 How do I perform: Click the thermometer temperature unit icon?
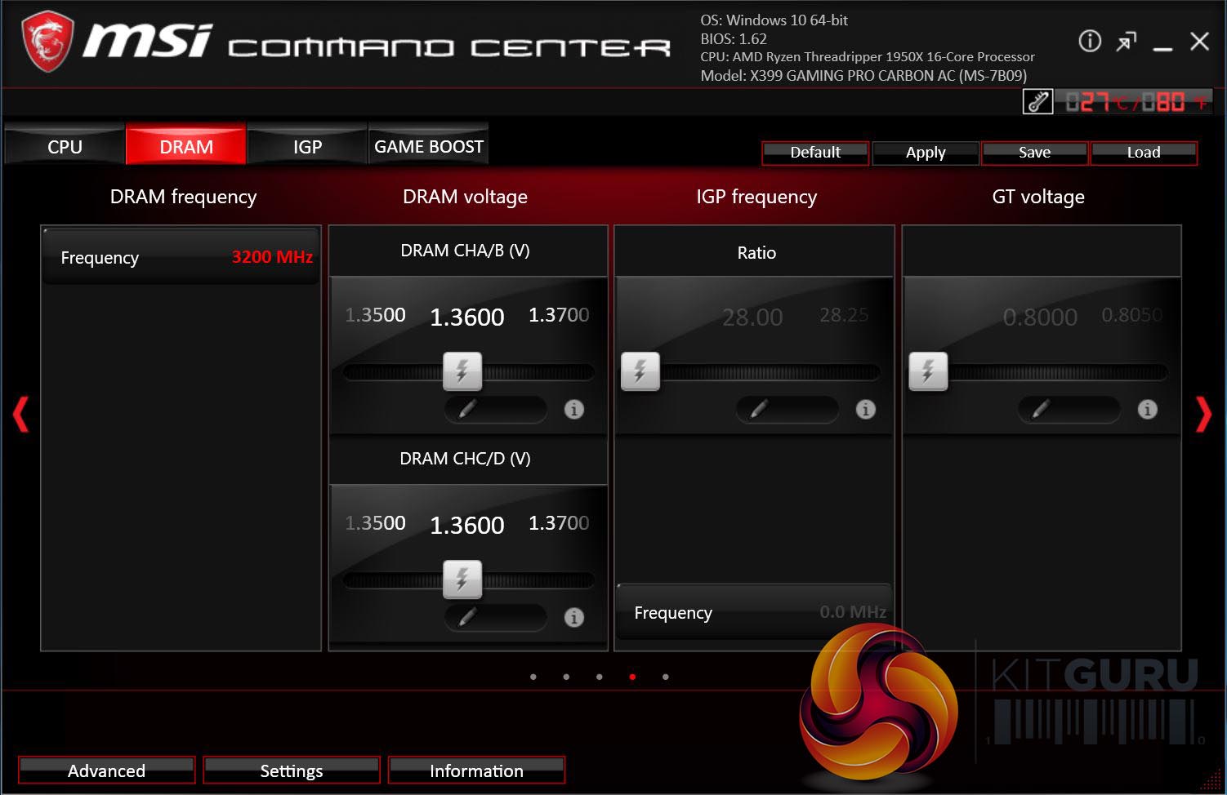click(x=1037, y=102)
